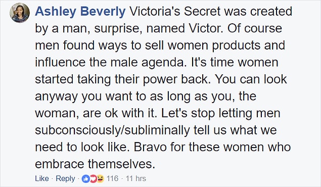Click the word subconsciously/subliminally
Image resolution: width=321 pixels, height=187 pixels.
(x=112, y=131)
